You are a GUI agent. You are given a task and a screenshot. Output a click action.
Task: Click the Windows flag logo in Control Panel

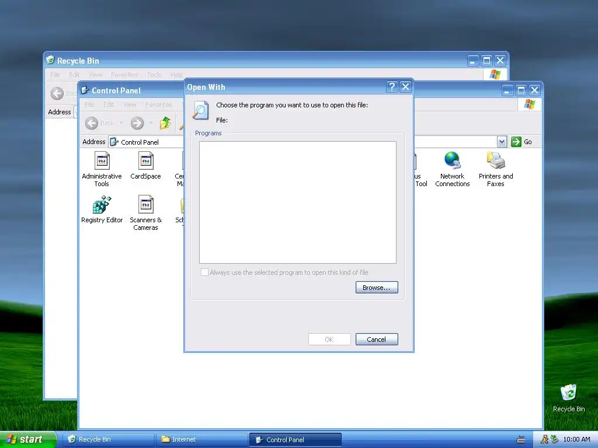(x=529, y=104)
